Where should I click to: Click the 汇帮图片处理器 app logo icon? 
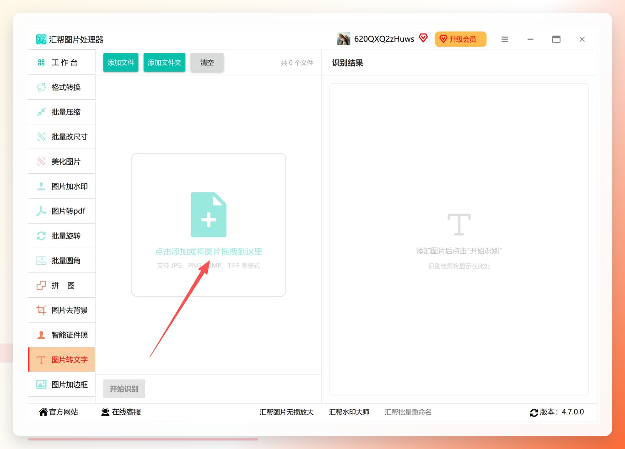coord(41,39)
